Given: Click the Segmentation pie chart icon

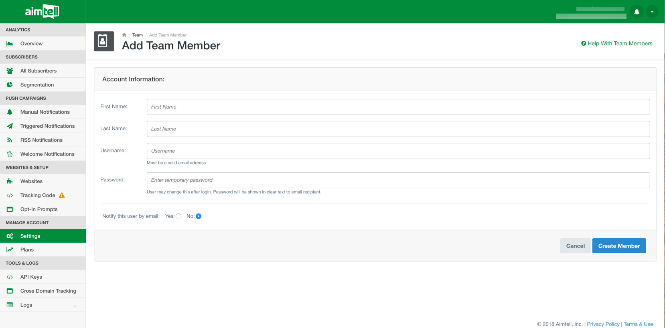Looking at the screenshot, I should click(x=10, y=85).
